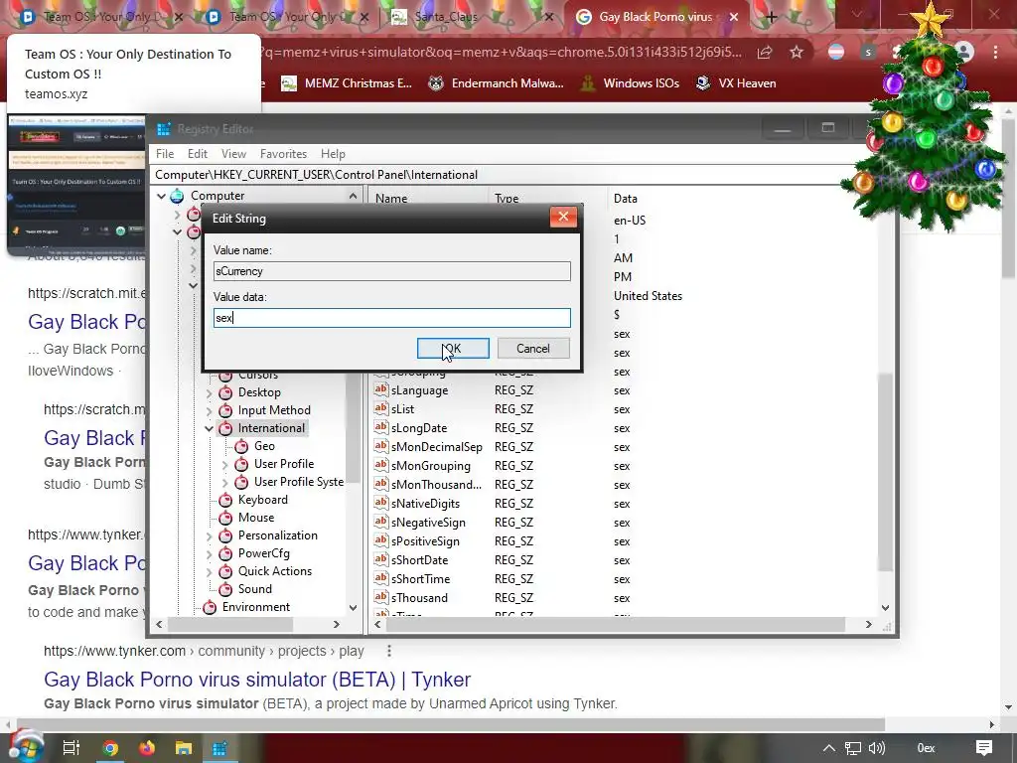The height and width of the screenshot is (763, 1017).
Task: Open Firefox from the taskbar
Action: coord(147,748)
